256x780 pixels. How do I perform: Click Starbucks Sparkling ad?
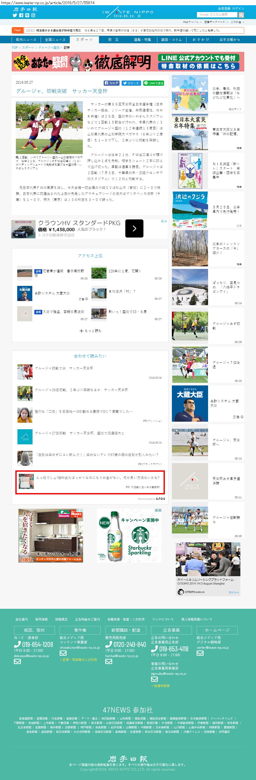[129, 535]
